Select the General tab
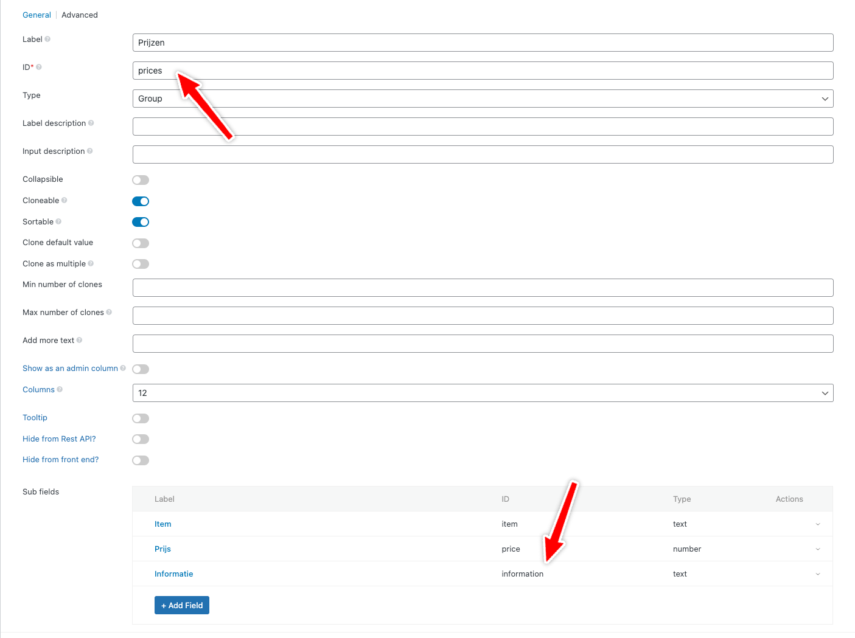The image size is (855, 638). tap(37, 15)
